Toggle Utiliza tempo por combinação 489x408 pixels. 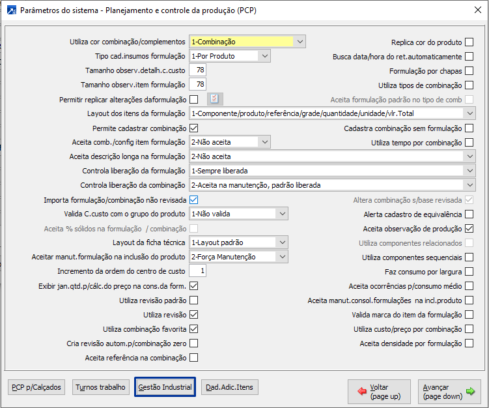tap(469, 142)
